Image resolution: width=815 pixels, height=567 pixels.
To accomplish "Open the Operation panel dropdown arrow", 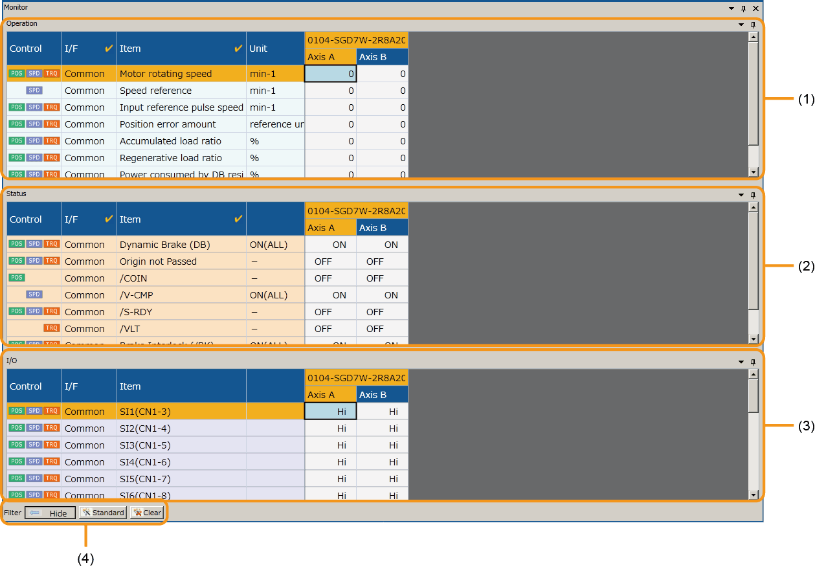I will [x=741, y=25].
